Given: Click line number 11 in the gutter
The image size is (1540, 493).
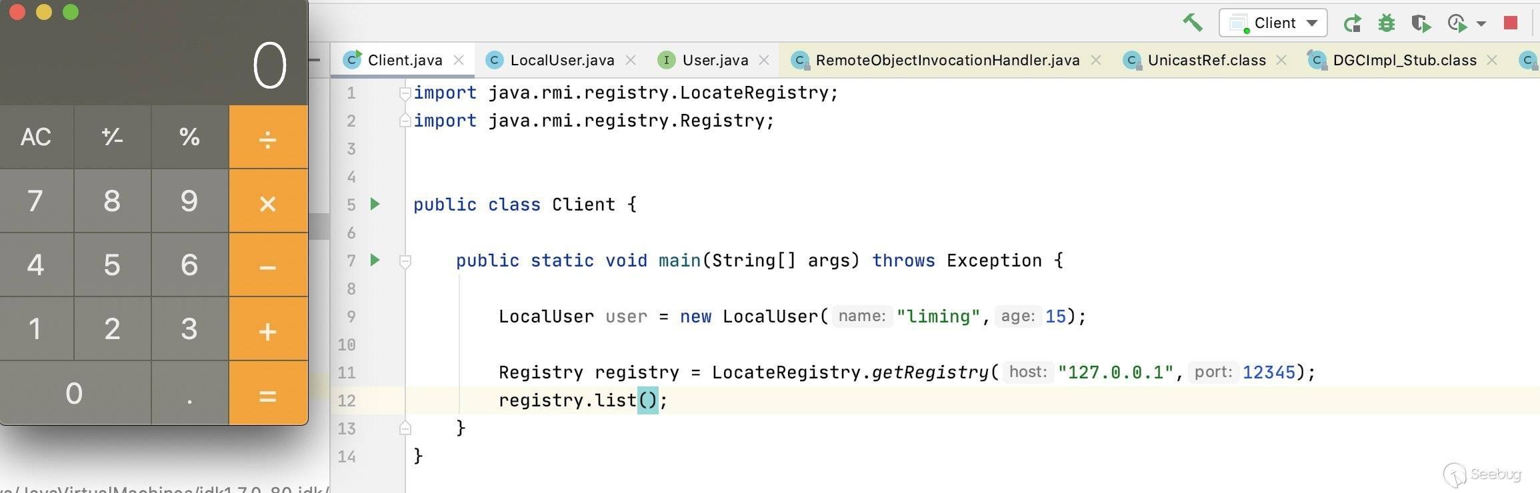Looking at the screenshot, I should (x=347, y=372).
